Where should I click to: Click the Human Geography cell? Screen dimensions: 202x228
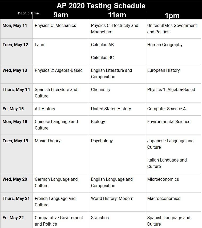[165, 45]
